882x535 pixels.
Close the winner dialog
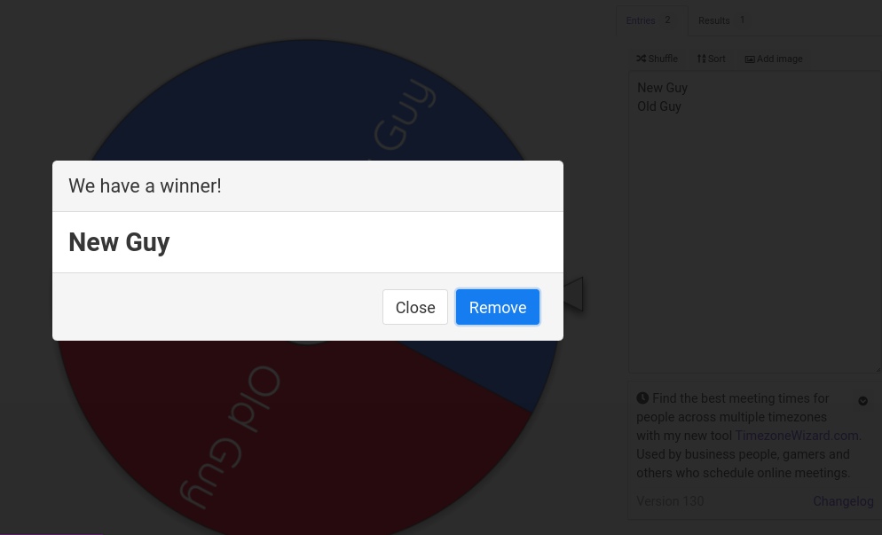[415, 307]
